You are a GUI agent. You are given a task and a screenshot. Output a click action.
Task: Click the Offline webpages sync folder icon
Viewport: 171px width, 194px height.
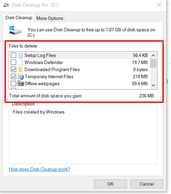20,84
